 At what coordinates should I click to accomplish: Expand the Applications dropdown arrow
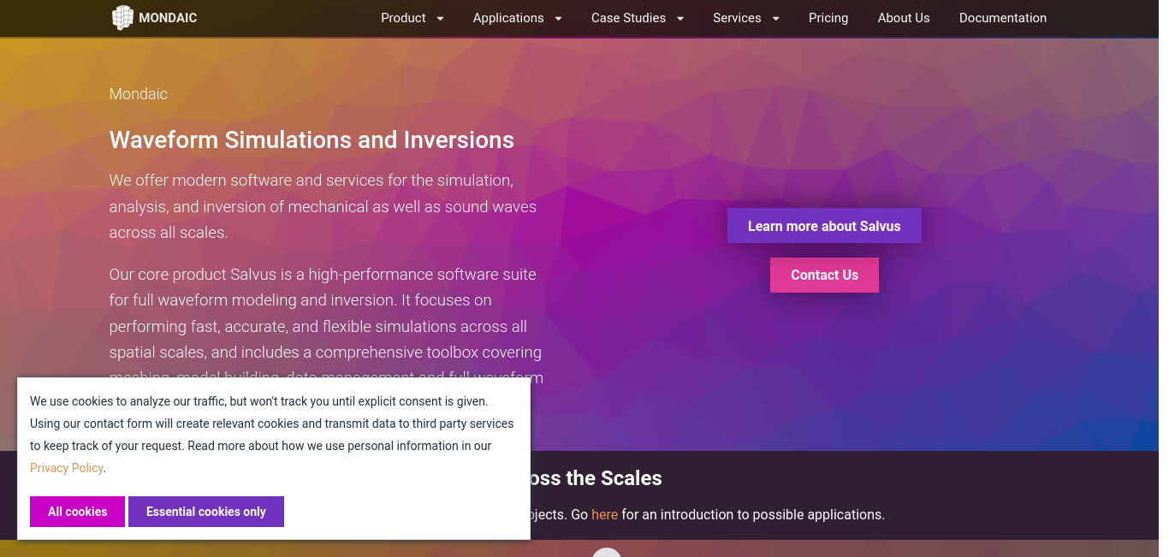558,19
